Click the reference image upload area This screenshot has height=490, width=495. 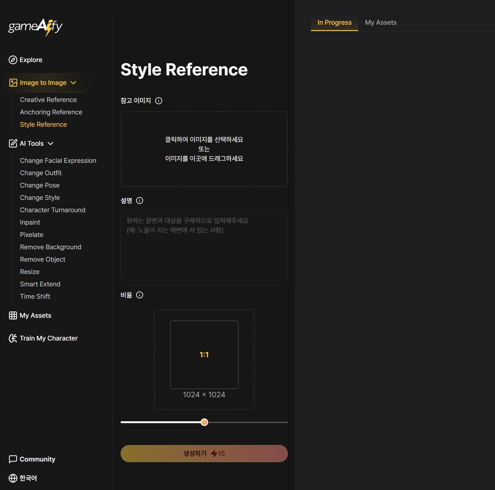point(204,149)
